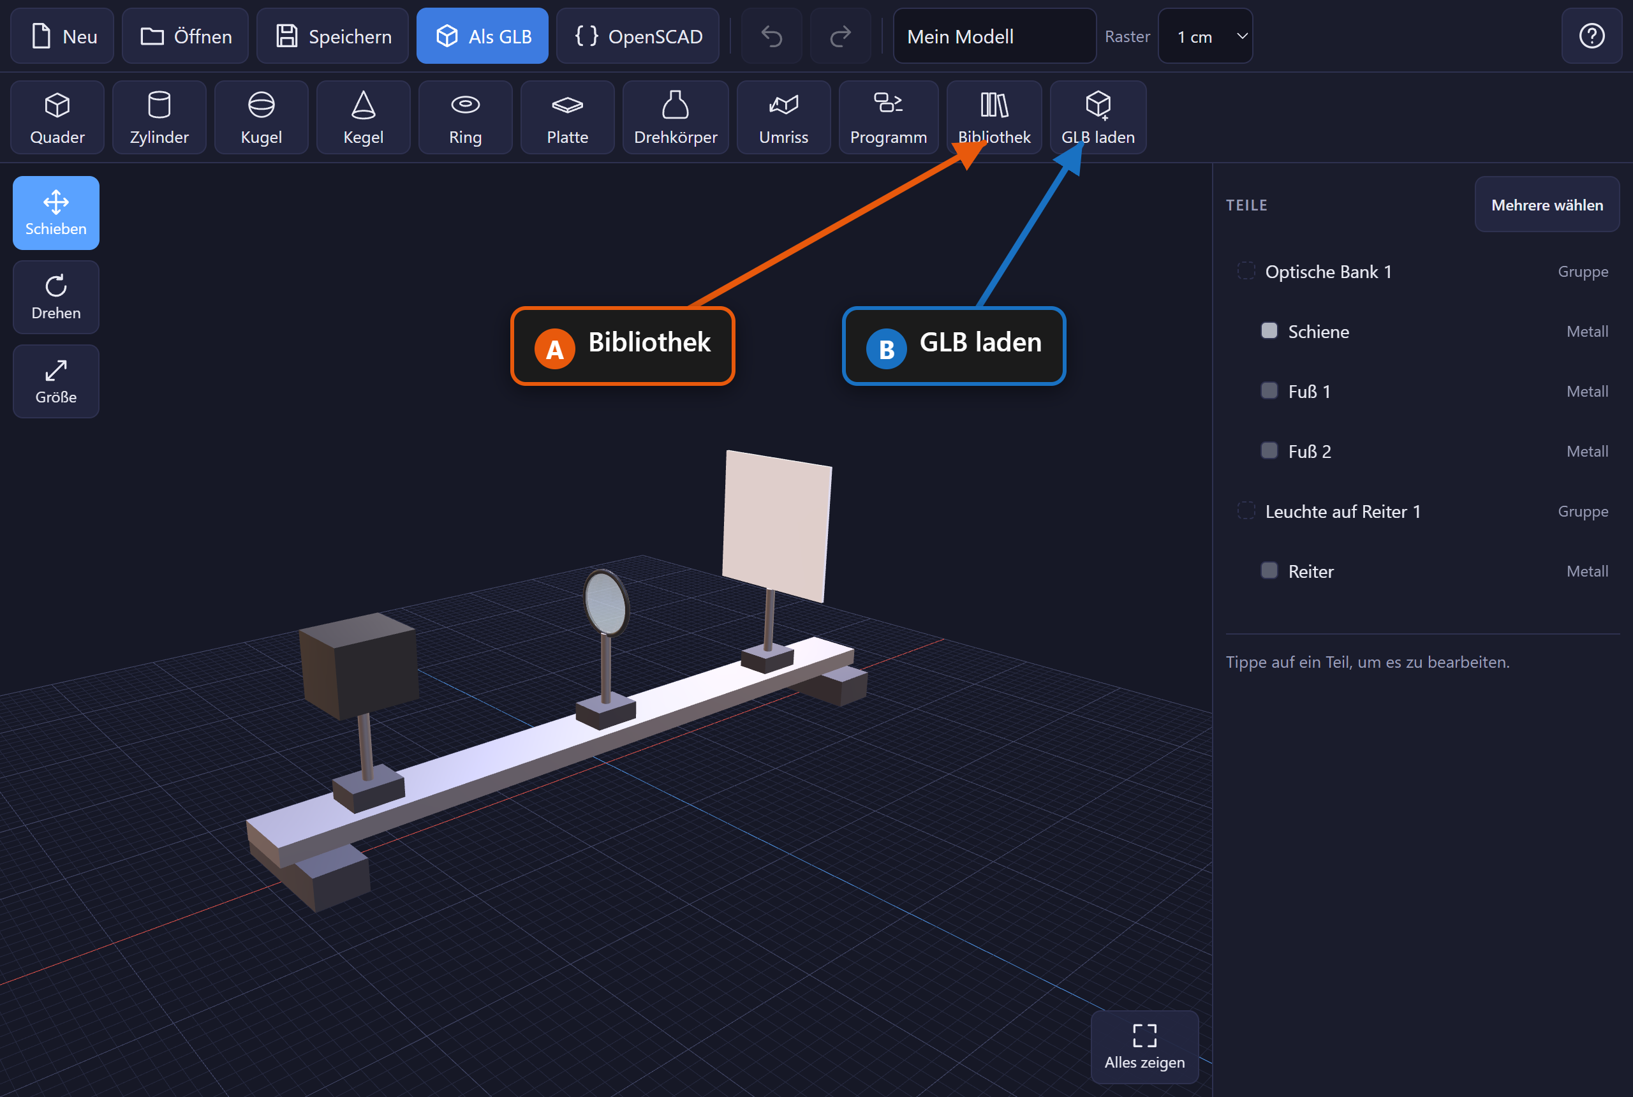Viewport: 1633px width, 1097px height.
Task: Open the Raster 1 cm dropdown
Action: [1206, 36]
